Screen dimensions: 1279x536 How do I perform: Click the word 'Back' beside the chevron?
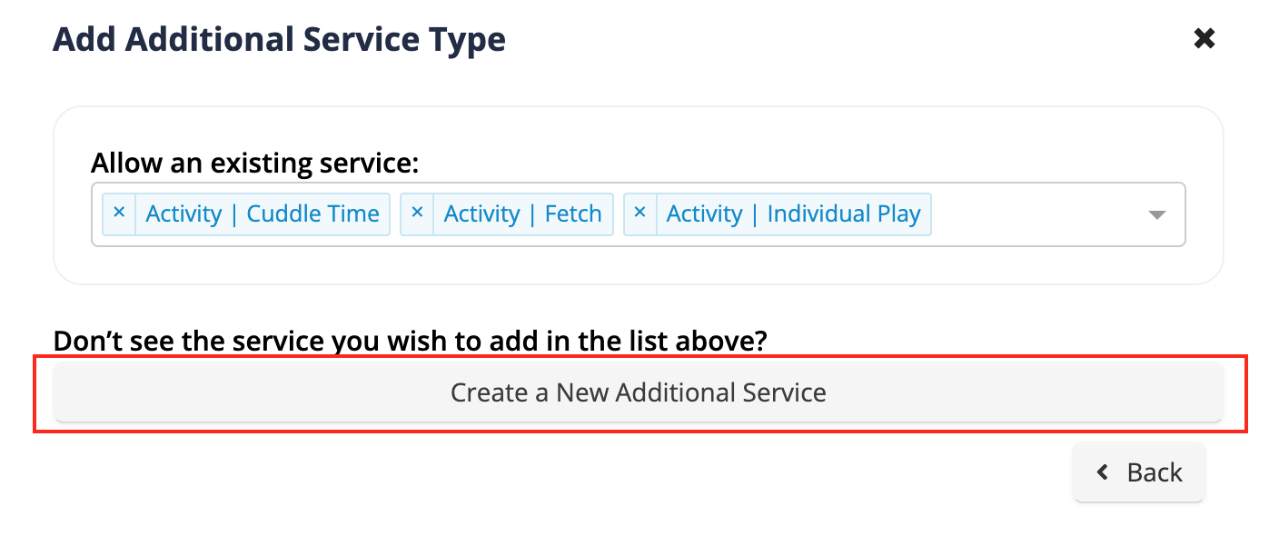point(1155,472)
